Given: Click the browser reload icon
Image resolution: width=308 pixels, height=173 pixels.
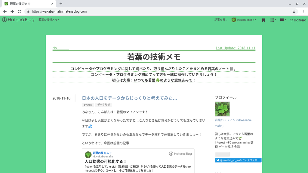Looking at the screenshot, I should (x=19, y=11).
